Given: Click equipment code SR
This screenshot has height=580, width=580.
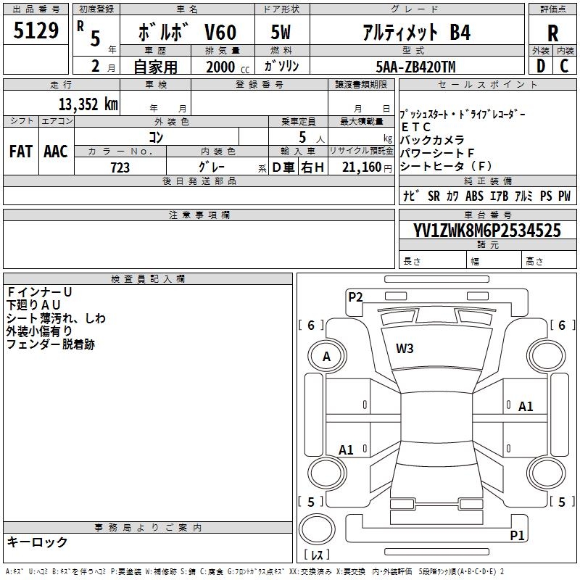Looking at the screenshot, I should pos(434,196).
